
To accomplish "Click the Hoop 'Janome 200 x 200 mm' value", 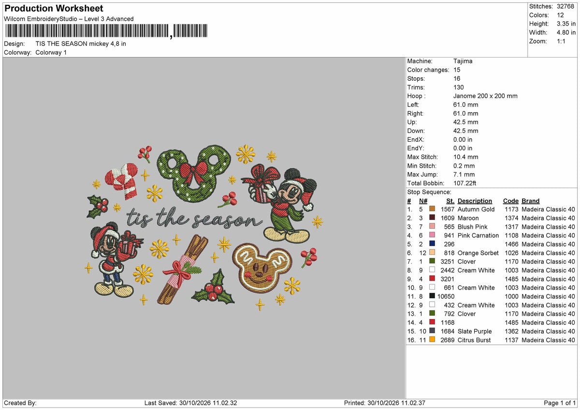I will [485, 96].
